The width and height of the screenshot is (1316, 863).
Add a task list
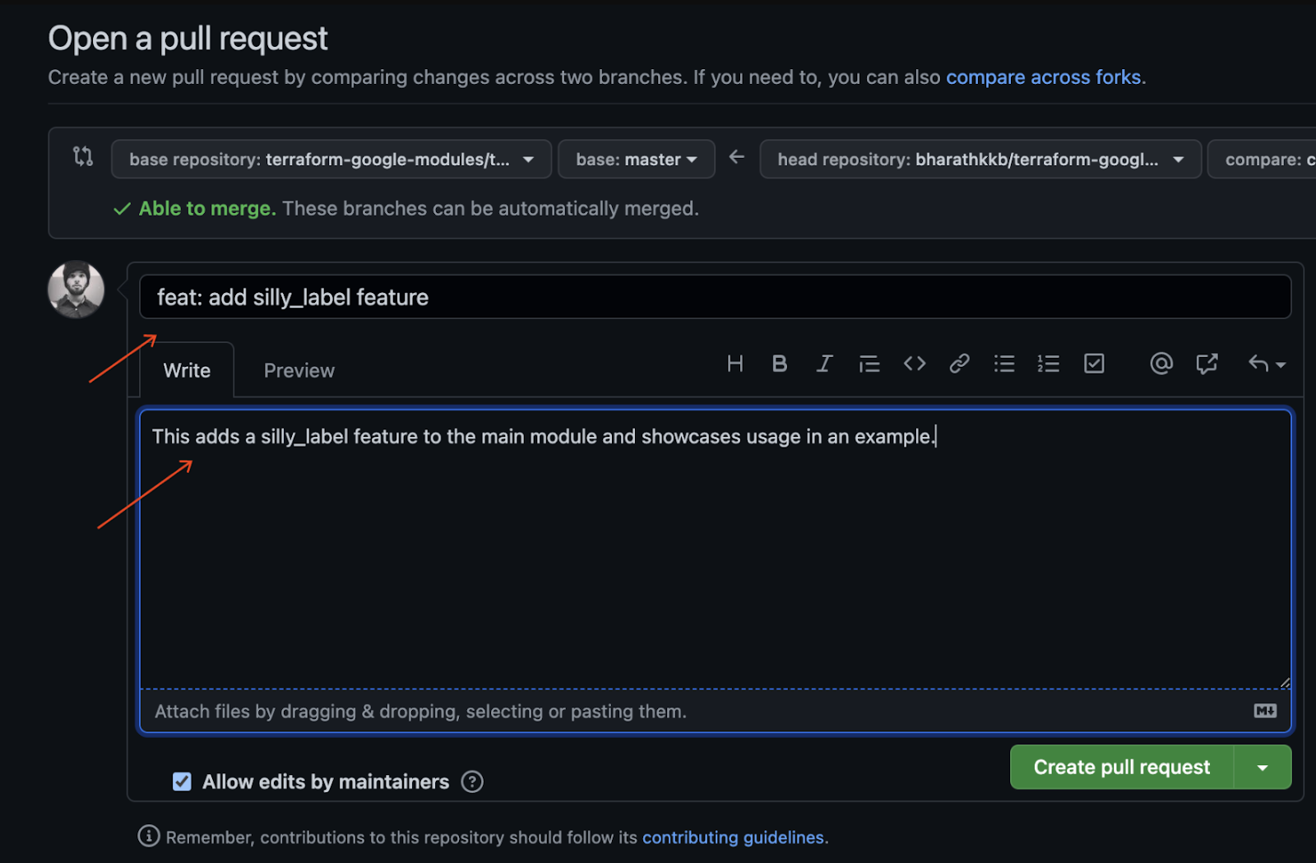(1093, 364)
